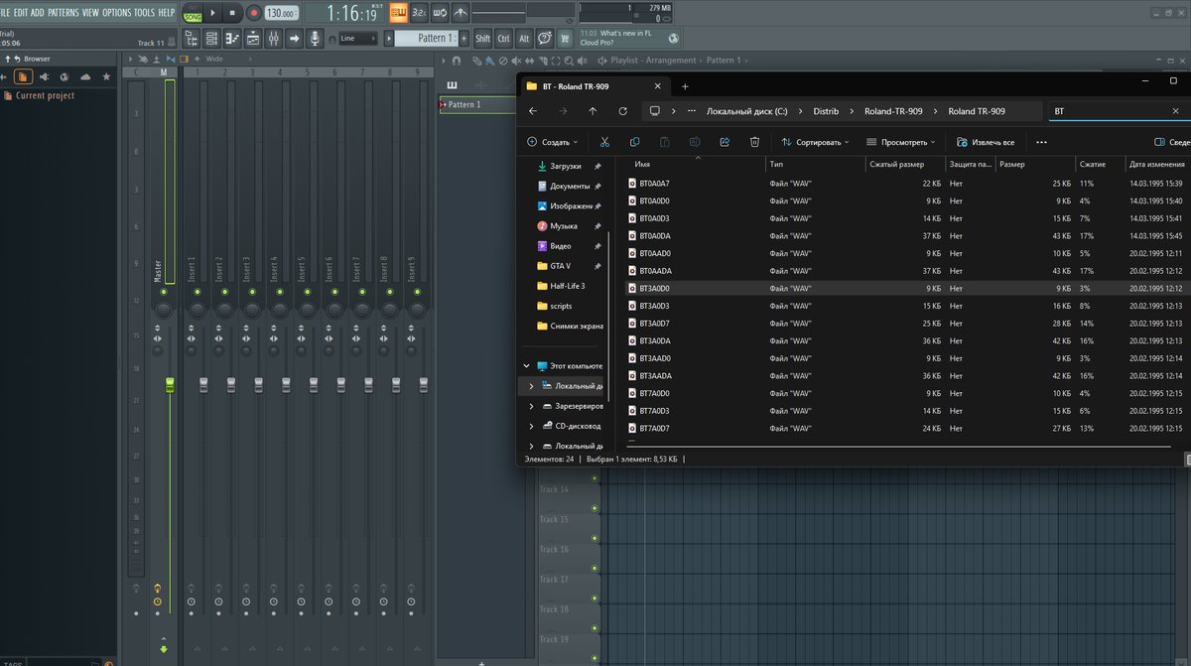
Task: Click the refresh icon in Explorer
Action: coord(622,112)
